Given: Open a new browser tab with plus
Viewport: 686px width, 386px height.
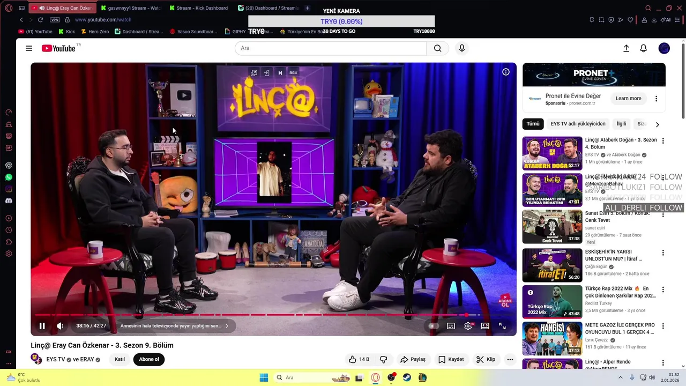Looking at the screenshot, I should [x=307, y=8].
